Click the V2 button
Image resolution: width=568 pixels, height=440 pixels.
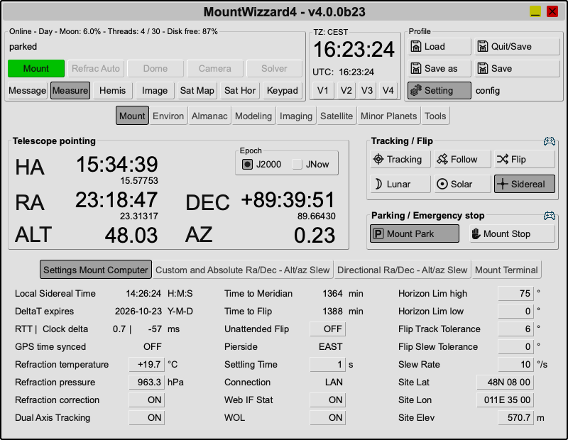coord(346,91)
